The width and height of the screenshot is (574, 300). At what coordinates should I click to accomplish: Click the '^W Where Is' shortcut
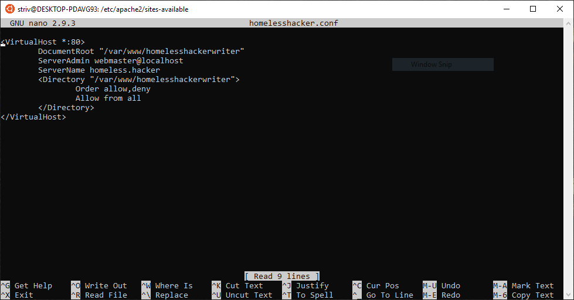(167, 286)
